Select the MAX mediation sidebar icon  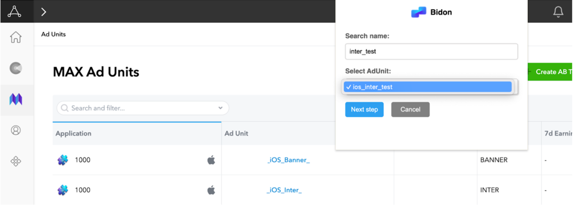click(16, 99)
